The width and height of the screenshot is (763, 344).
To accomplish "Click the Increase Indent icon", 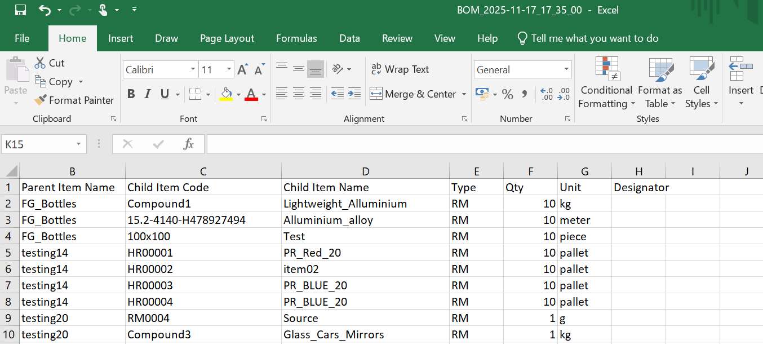I will point(354,94).
